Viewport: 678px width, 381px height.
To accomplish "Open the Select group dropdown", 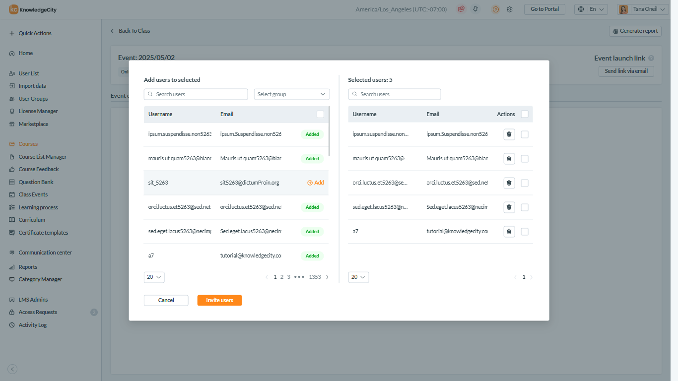I will click(x=292, y=94).
